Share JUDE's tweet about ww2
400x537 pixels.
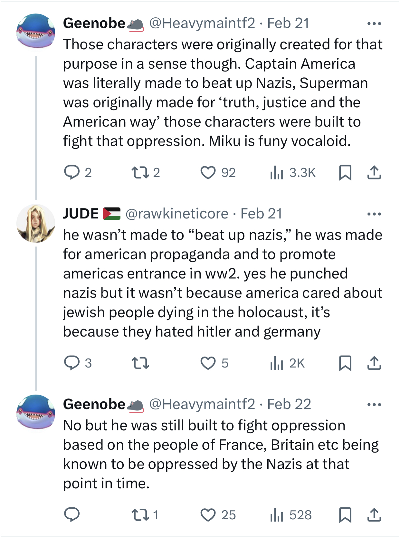(374, 363)
